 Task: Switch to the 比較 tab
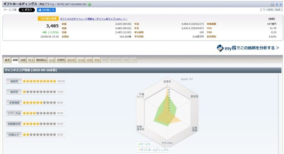point(23,60)
